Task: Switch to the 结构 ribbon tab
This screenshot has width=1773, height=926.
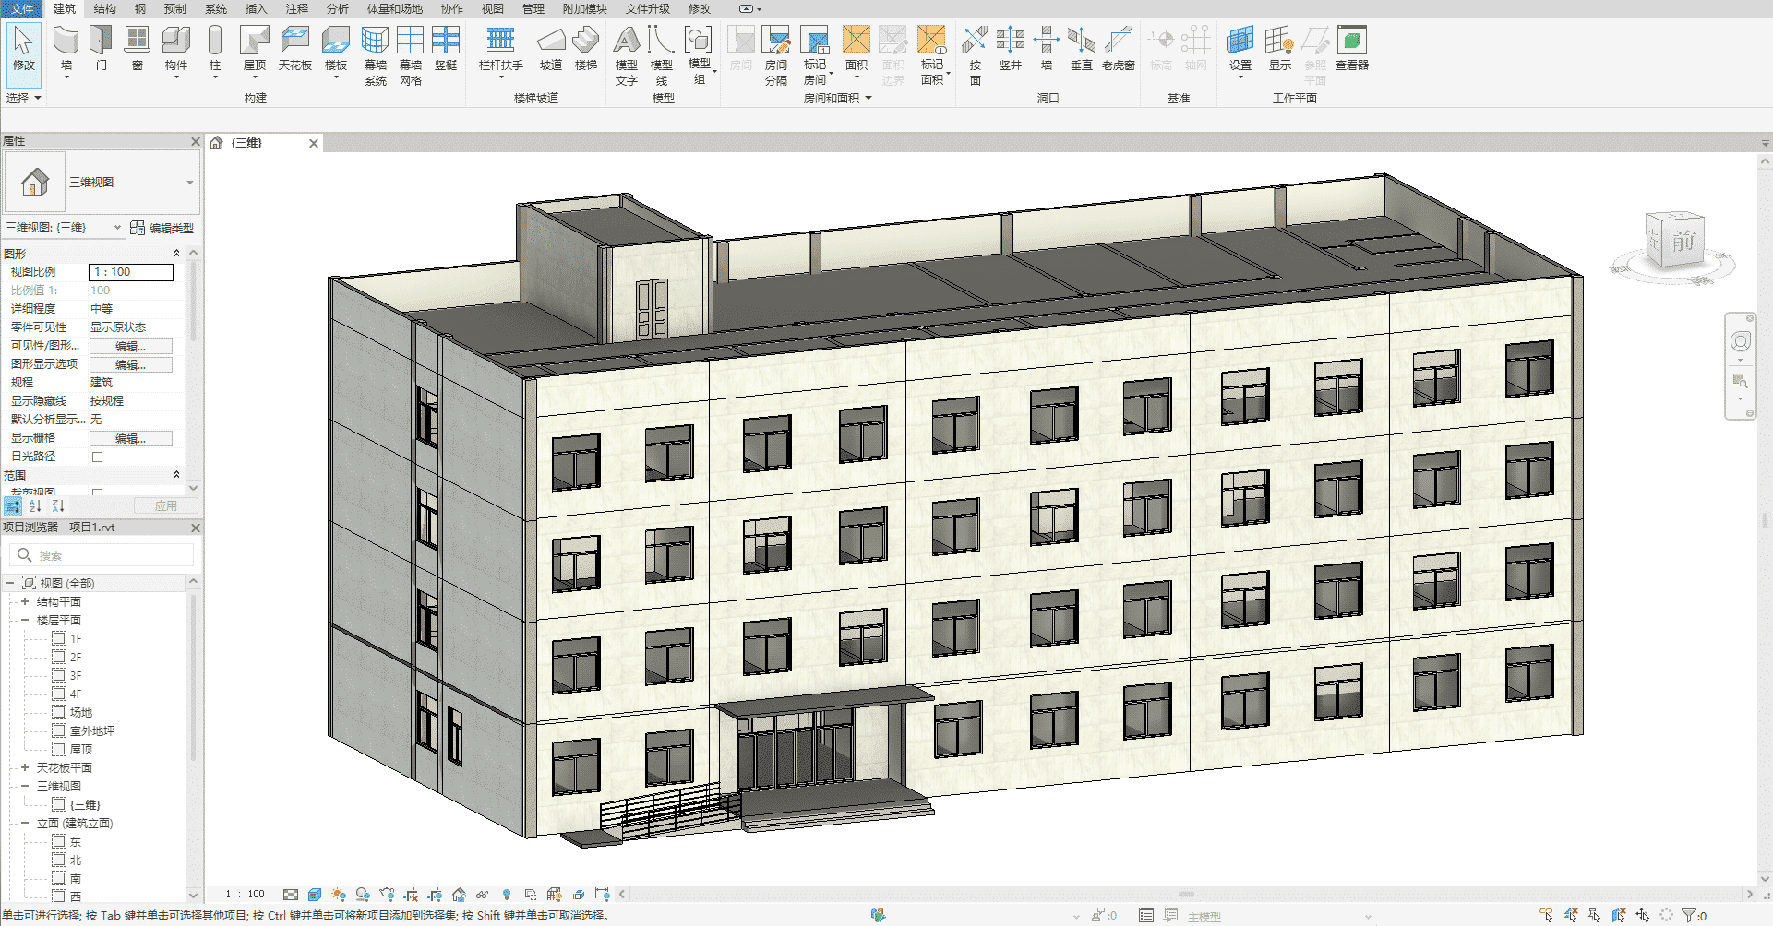Action: click(104, 8)
